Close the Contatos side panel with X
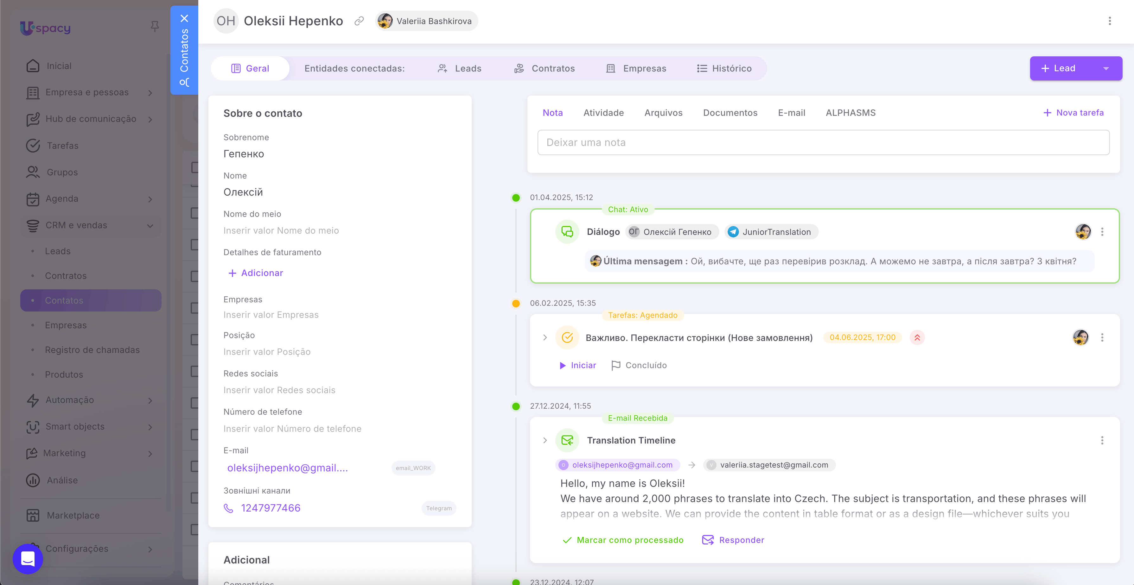 184,18
